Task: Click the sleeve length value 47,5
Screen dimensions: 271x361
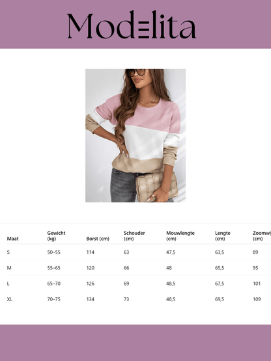Action: (171, 252)
